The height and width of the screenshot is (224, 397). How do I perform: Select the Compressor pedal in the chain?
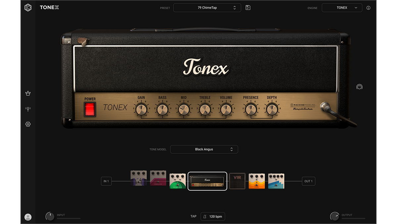click(x=158, y=178)
